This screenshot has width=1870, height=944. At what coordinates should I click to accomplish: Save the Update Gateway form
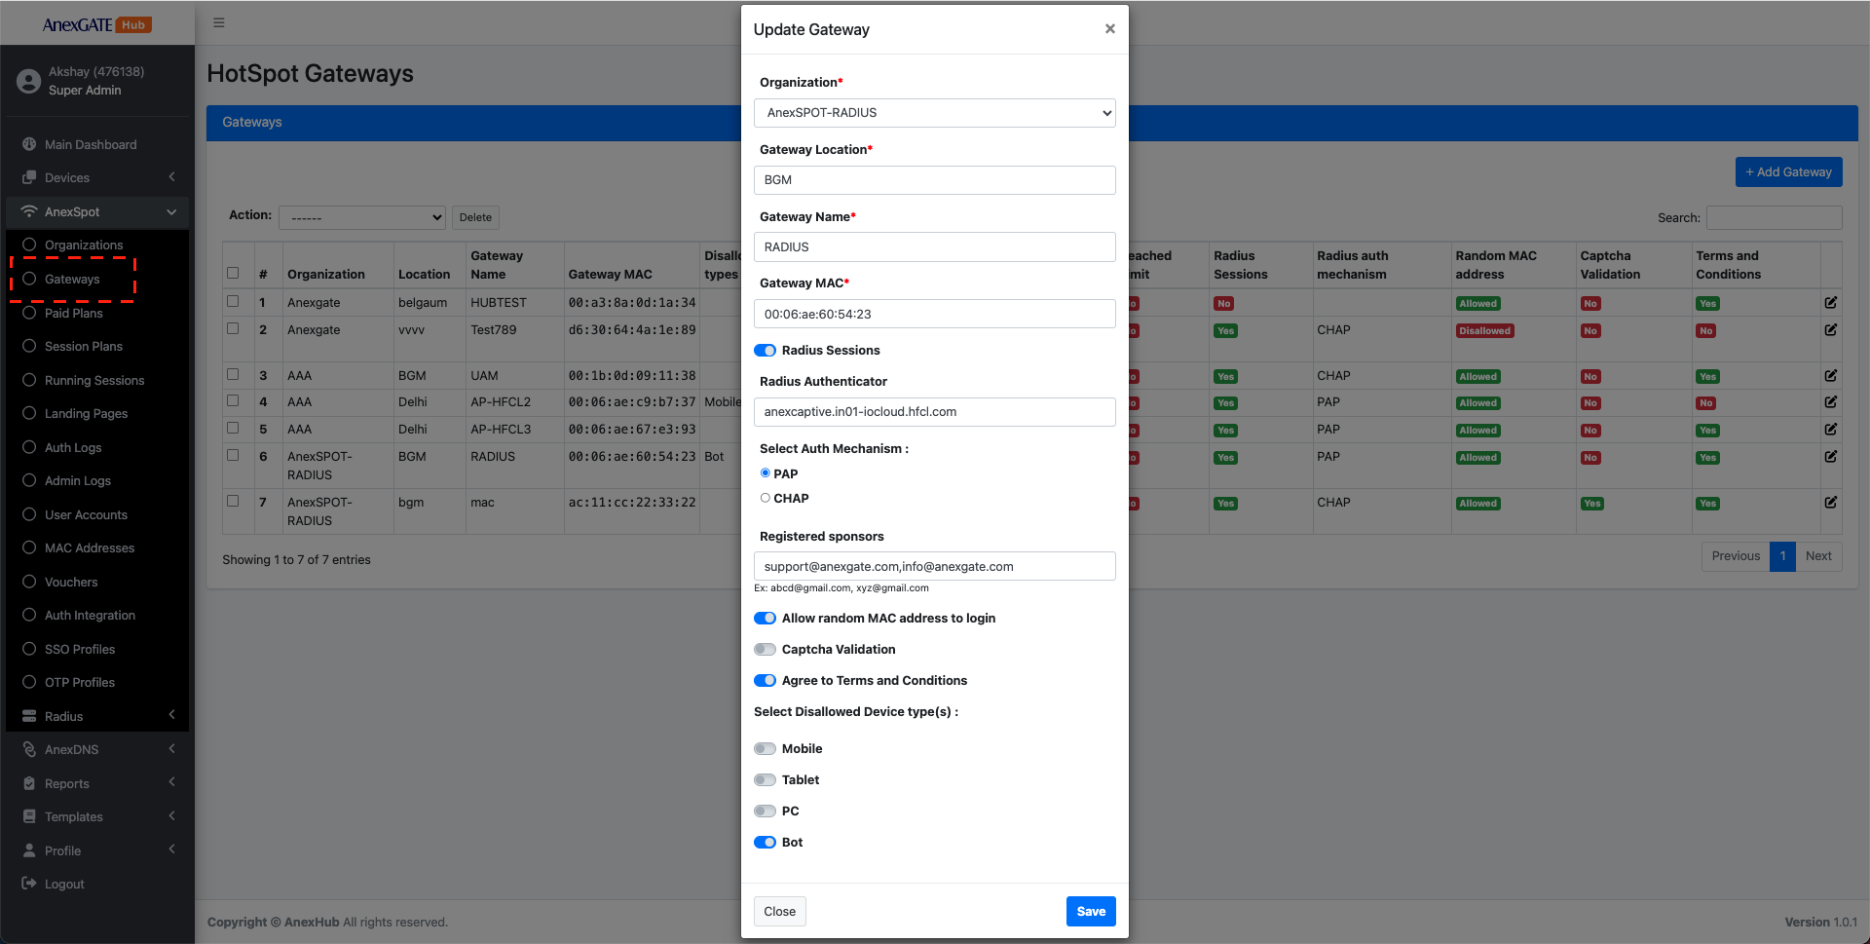click(x=1090, y=911)
